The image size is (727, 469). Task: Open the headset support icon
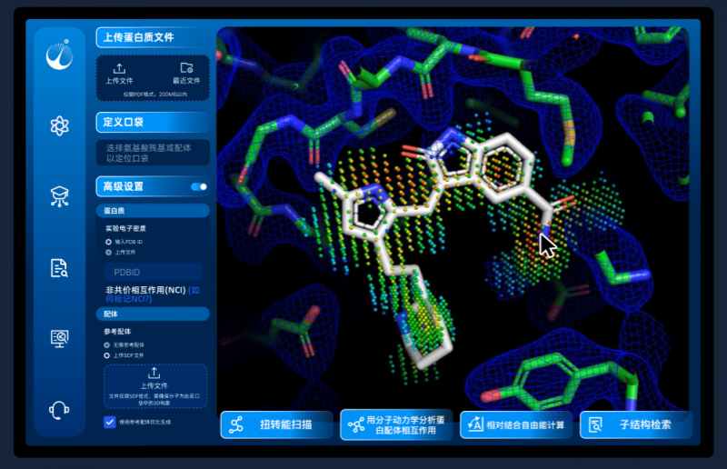click(x=60, y=410)
